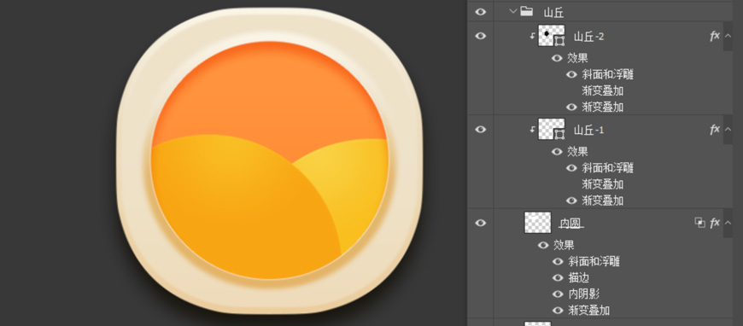
Task: Select the eyeless 渐变叠加 effect under 山丘-2
Action: [603, 91]
